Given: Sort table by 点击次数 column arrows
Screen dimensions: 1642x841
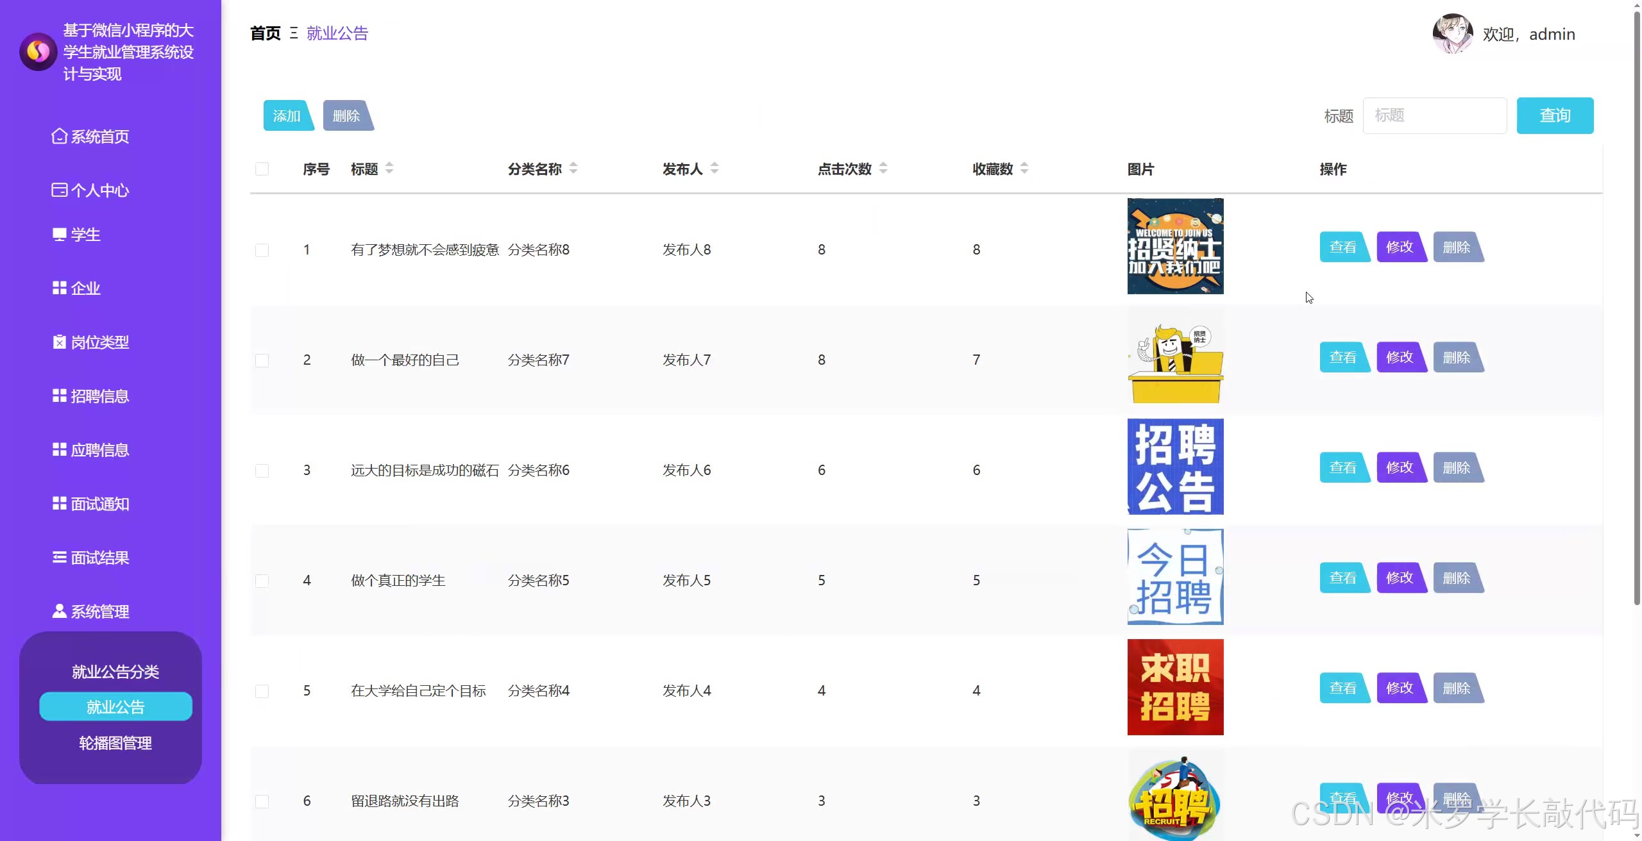Looking at the screenshot, I should 883,169.
